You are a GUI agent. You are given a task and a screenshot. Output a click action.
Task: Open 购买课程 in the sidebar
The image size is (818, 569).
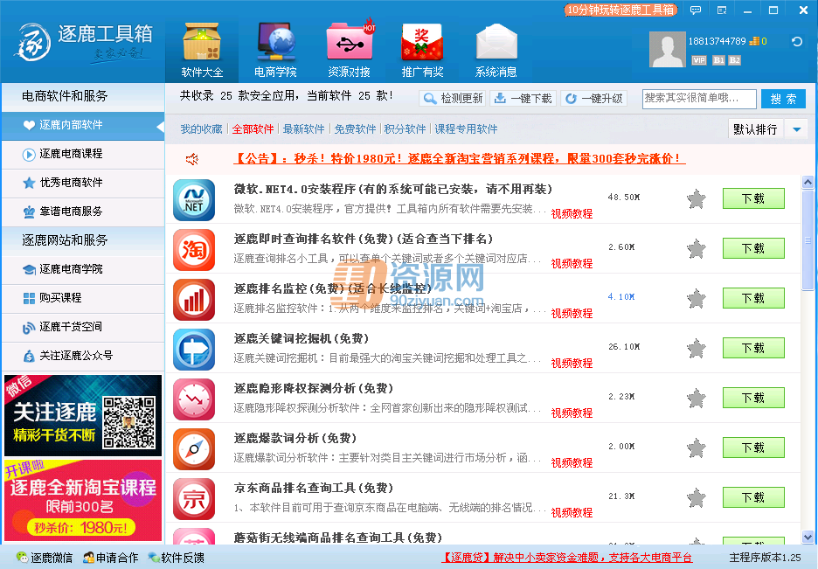83,298
